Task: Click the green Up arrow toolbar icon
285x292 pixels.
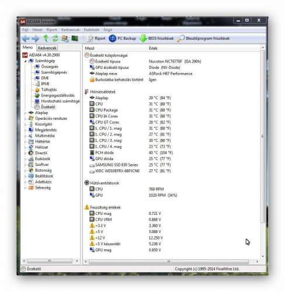Action: 46,39
